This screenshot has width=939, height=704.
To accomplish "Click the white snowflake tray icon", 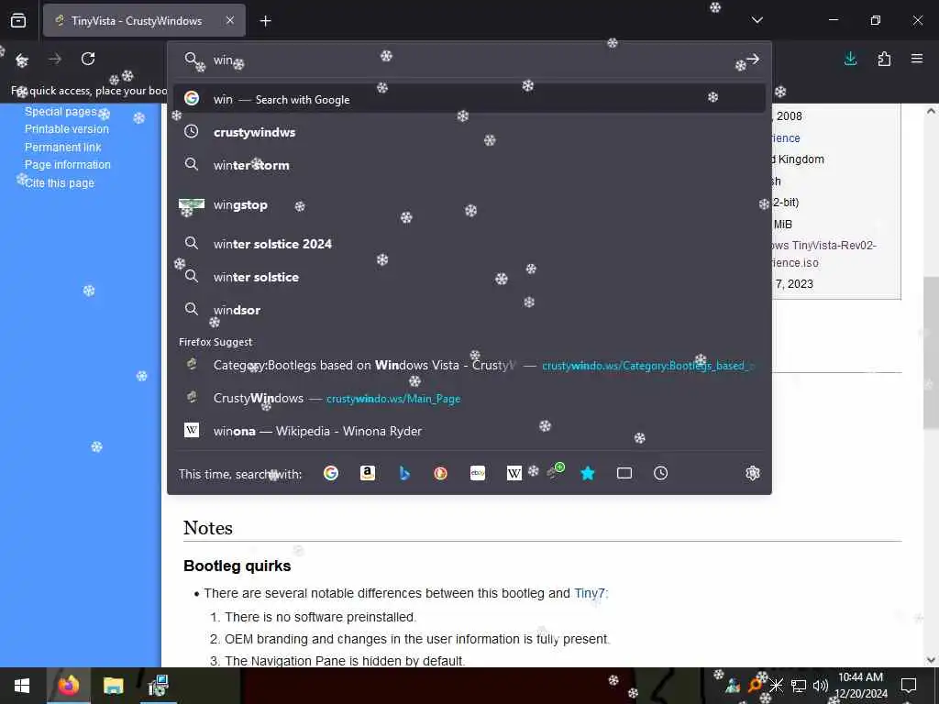I will [x=776, y=686].
